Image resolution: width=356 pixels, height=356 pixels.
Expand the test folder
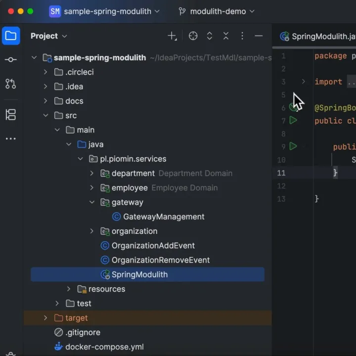coord(57,303)
